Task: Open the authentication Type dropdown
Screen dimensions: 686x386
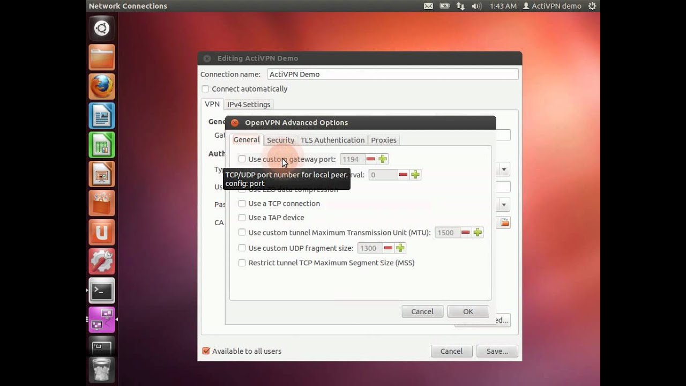Action: pyautogui.click(x=504, y=169)
